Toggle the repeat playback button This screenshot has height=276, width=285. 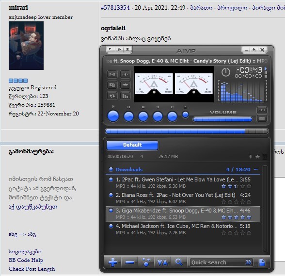[112, 96]
